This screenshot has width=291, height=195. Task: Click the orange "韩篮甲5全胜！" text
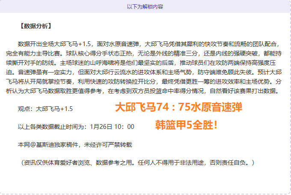(x=187, y=125)
